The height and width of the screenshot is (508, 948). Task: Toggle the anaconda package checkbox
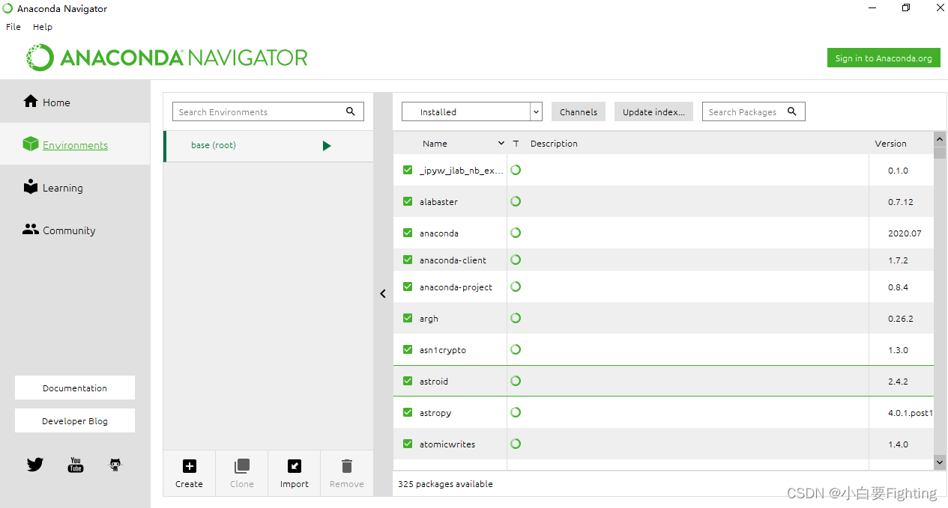pos(408,233)
